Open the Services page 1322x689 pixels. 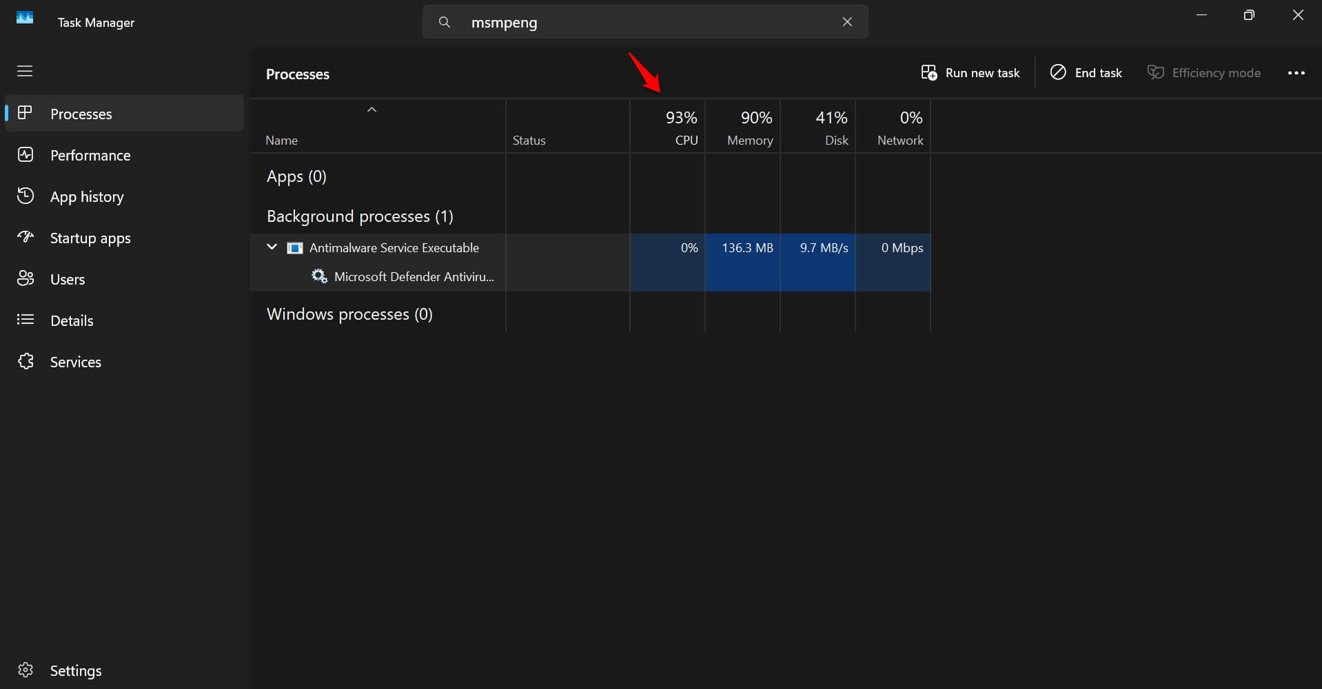124,362
